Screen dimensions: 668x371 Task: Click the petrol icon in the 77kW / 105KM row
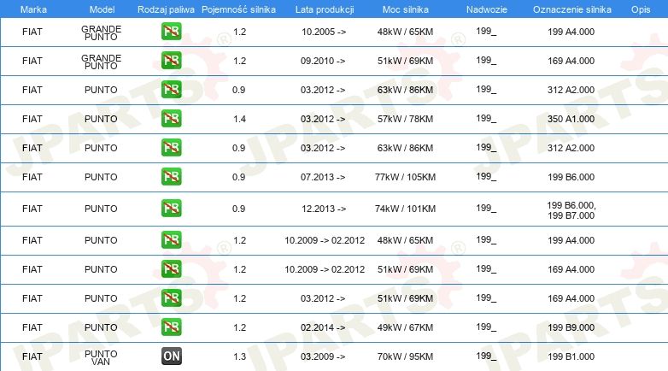tap(171, 177)
